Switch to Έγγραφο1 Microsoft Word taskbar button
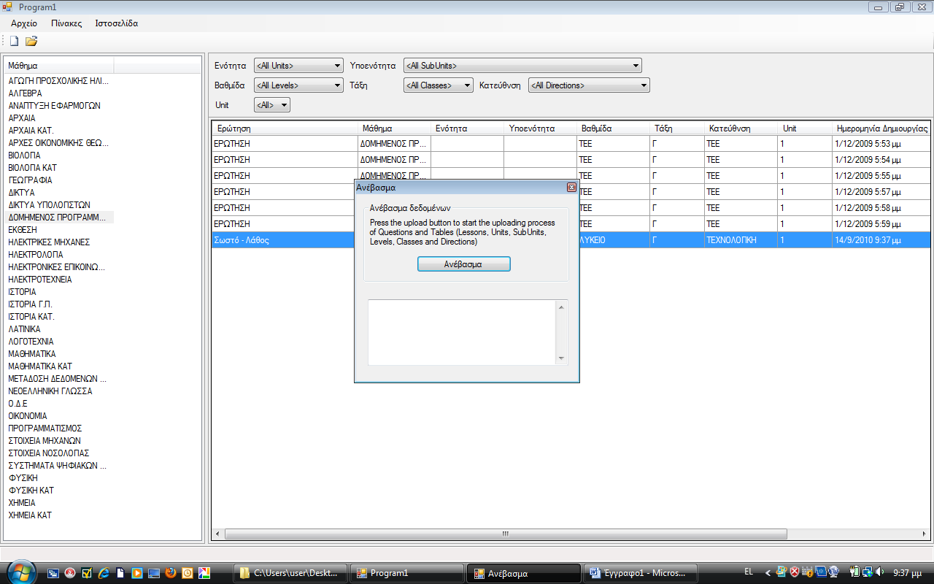934x584 pixels. 640,573
